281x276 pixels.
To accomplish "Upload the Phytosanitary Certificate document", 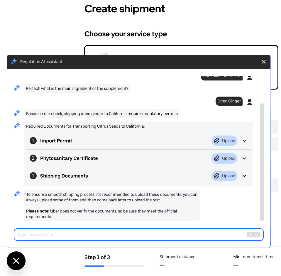I will 224,158.
